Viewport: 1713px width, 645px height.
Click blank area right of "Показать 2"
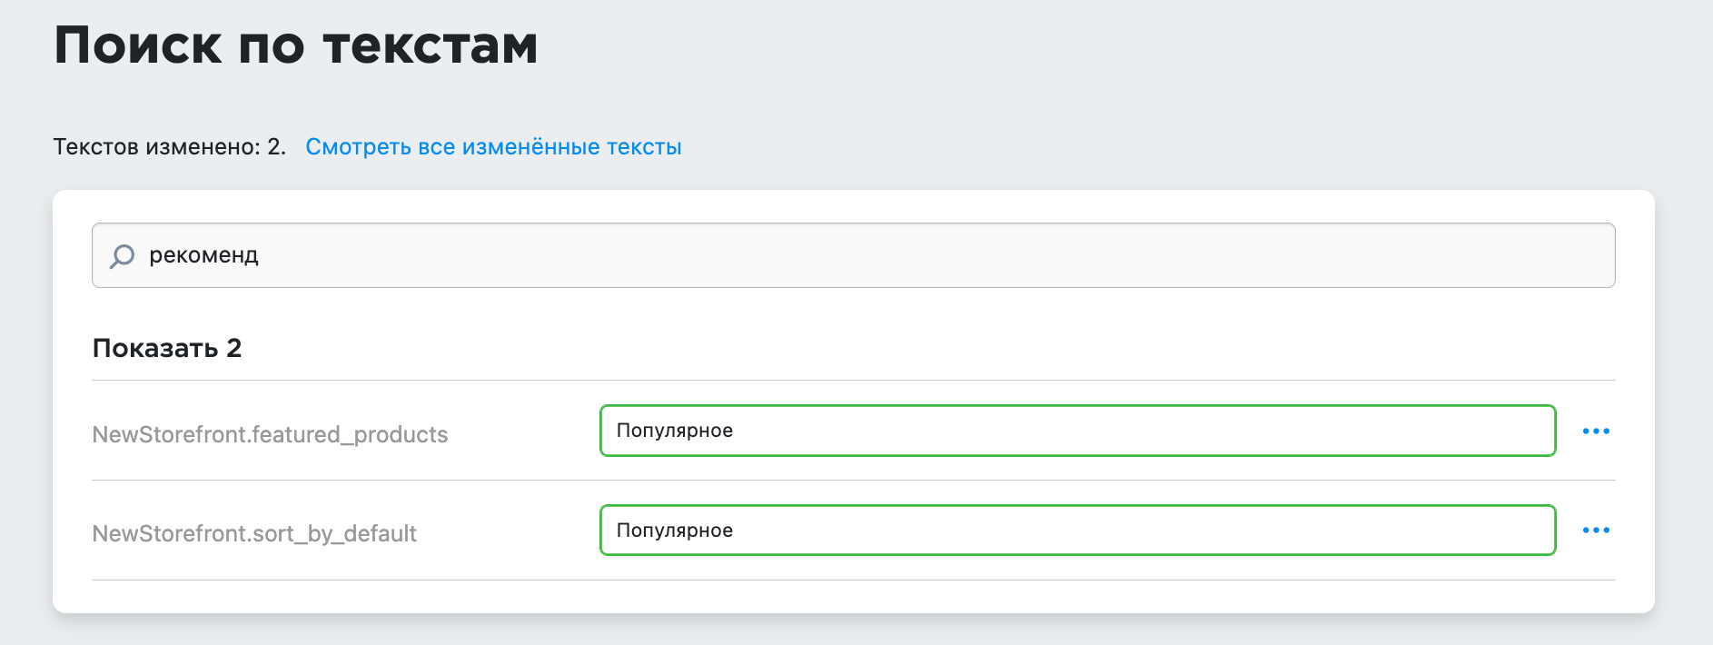pyautogui.click(x=908, y=348)
